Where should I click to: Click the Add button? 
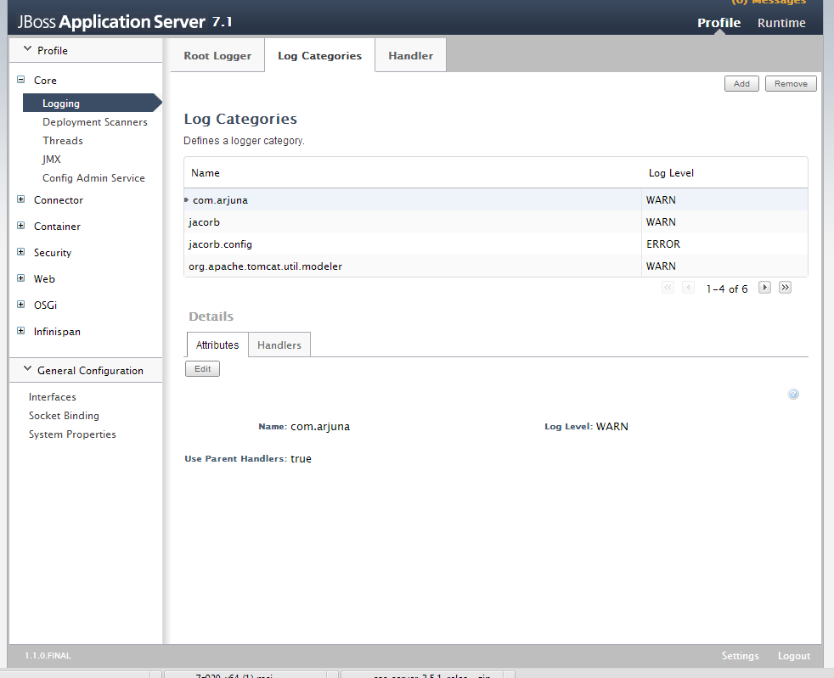point(741,83)
